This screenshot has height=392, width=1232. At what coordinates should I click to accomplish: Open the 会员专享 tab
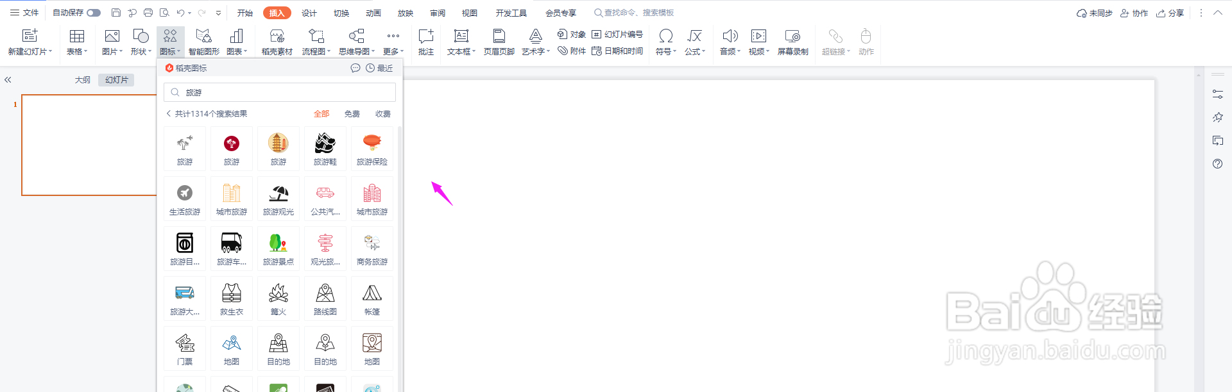click(561, 13)
